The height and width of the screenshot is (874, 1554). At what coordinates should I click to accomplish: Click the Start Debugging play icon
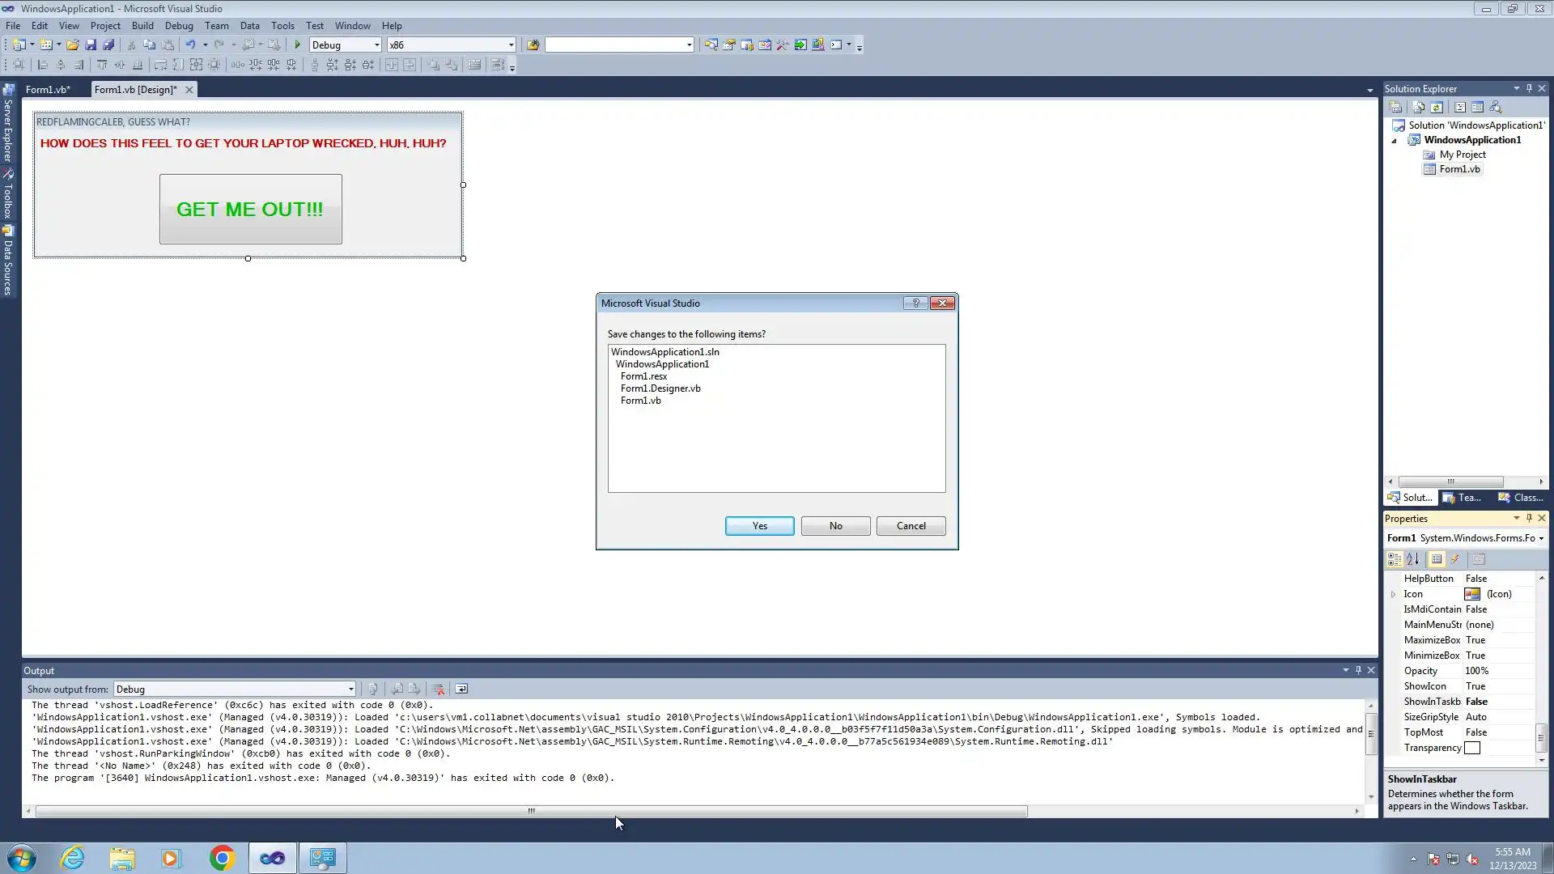(x=298, y=45)
